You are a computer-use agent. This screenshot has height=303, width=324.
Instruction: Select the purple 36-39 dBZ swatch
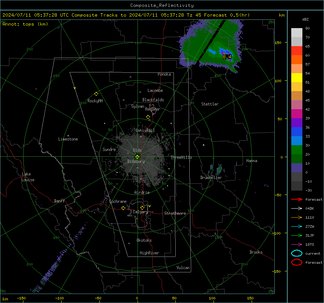[297, 123]
